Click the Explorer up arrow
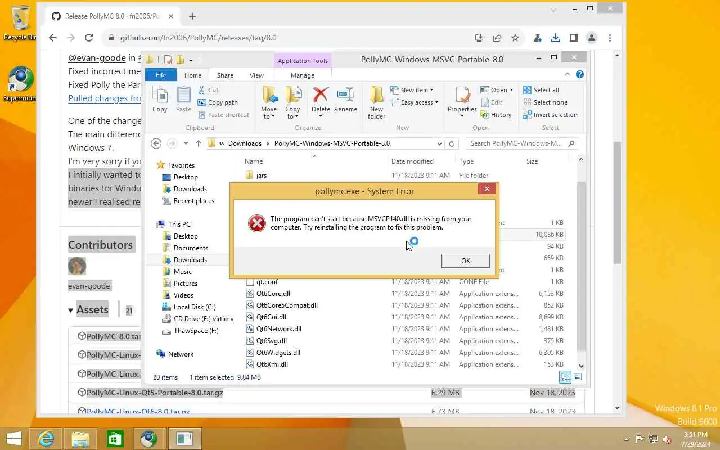 pos(198,143)
